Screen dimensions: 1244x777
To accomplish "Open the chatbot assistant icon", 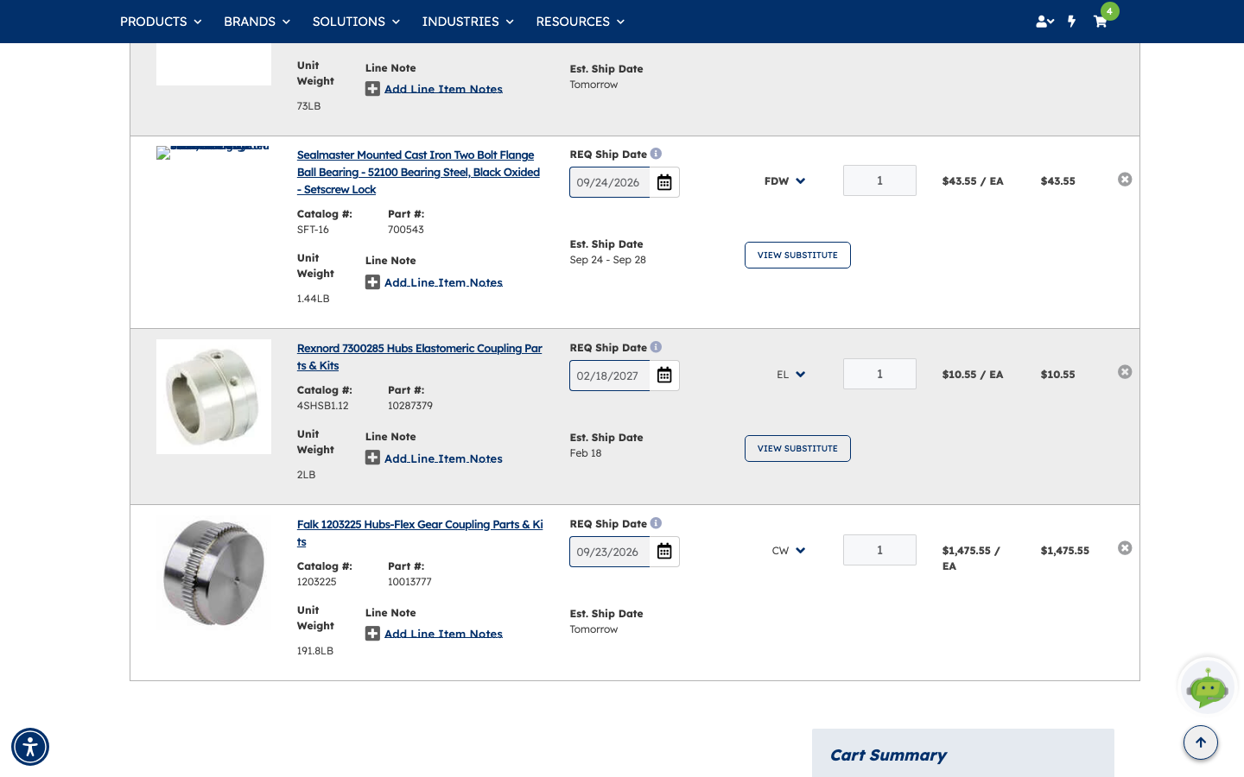I will (x=1208, y=687).
